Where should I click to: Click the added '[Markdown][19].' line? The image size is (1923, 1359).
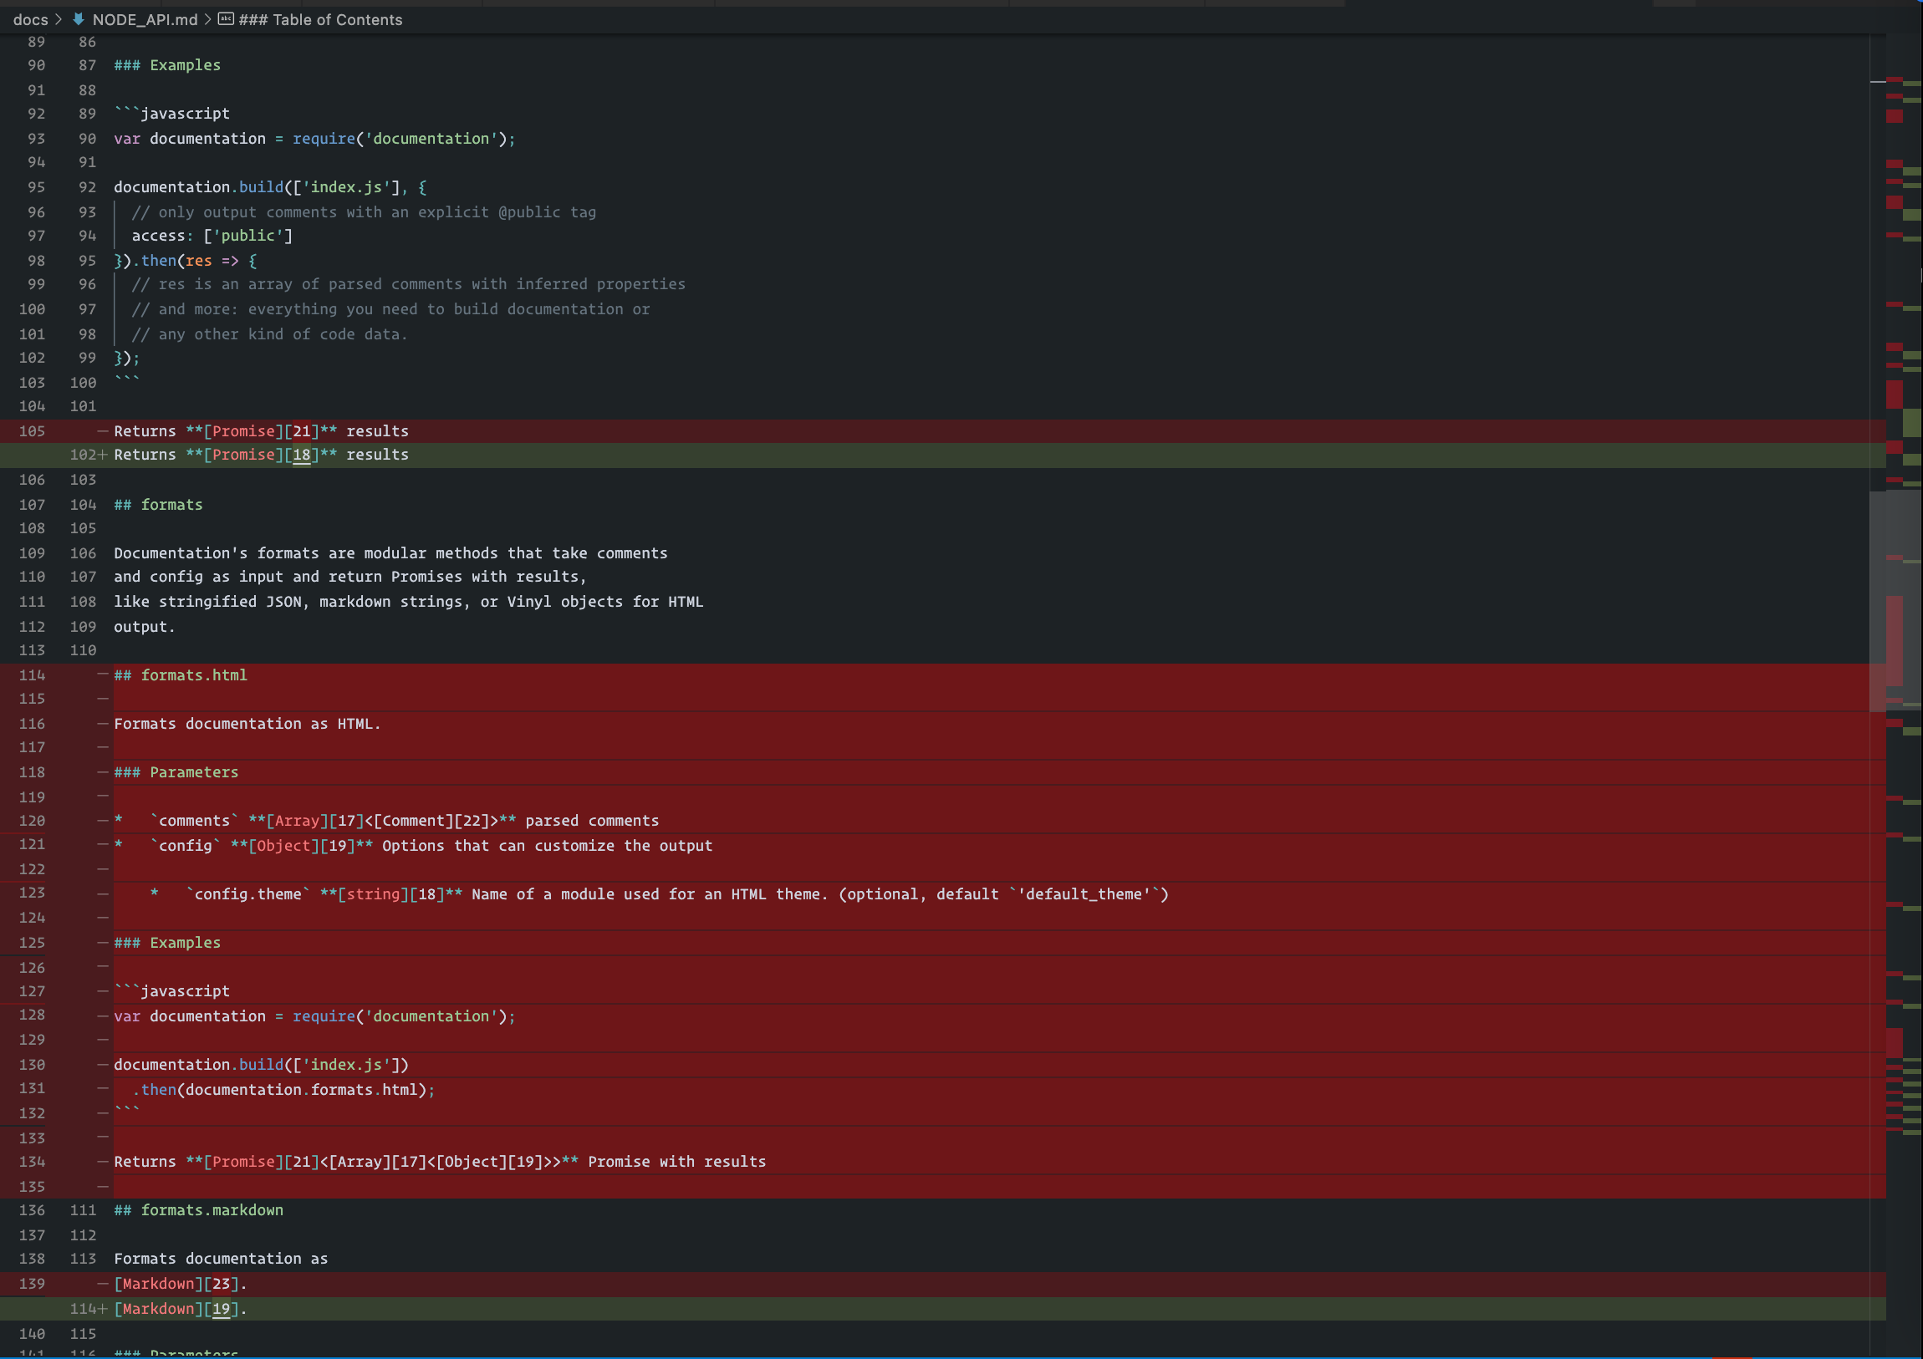[181, 1309]
